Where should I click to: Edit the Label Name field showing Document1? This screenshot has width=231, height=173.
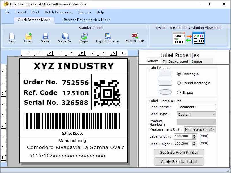(196, 107)
